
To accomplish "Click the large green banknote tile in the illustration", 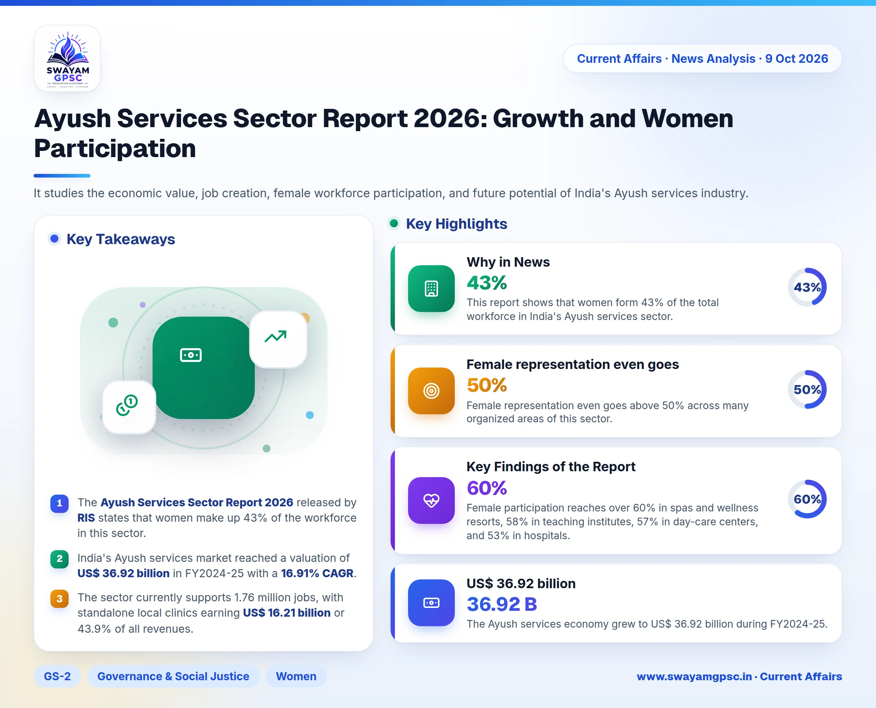I will (204, 368).
